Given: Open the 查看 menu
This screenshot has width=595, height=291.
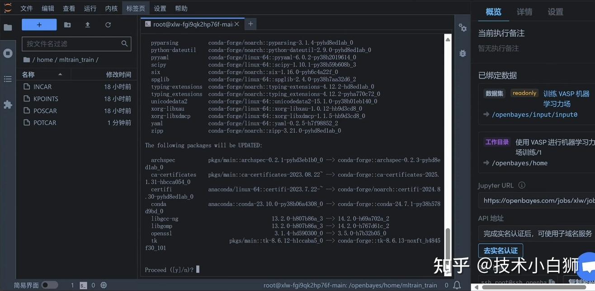Looking at the screenshot, I should point(69,8).
